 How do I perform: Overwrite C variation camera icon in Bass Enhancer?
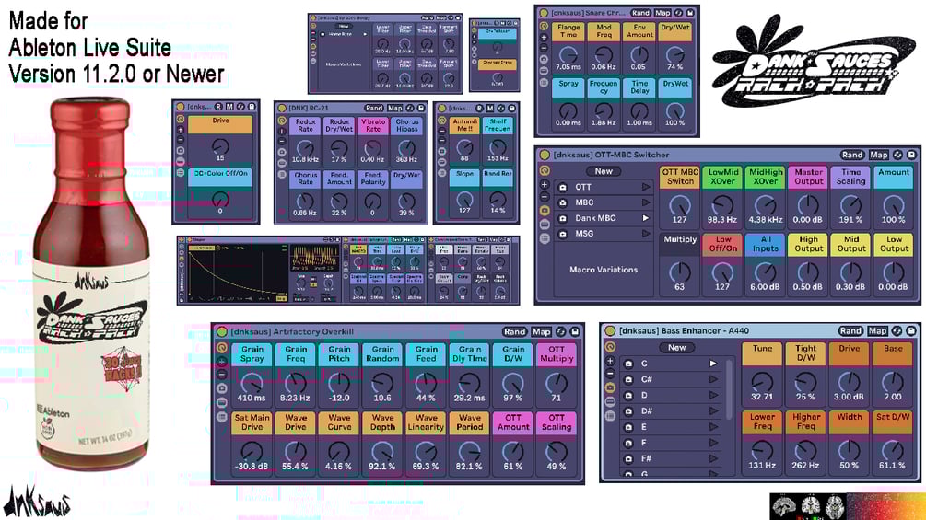tap(628, 364)
